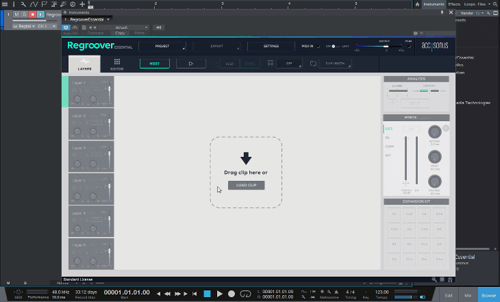This screenshot has width=500, height=302.
Task: Click the Stop transport button
Action: click(207, 294)
